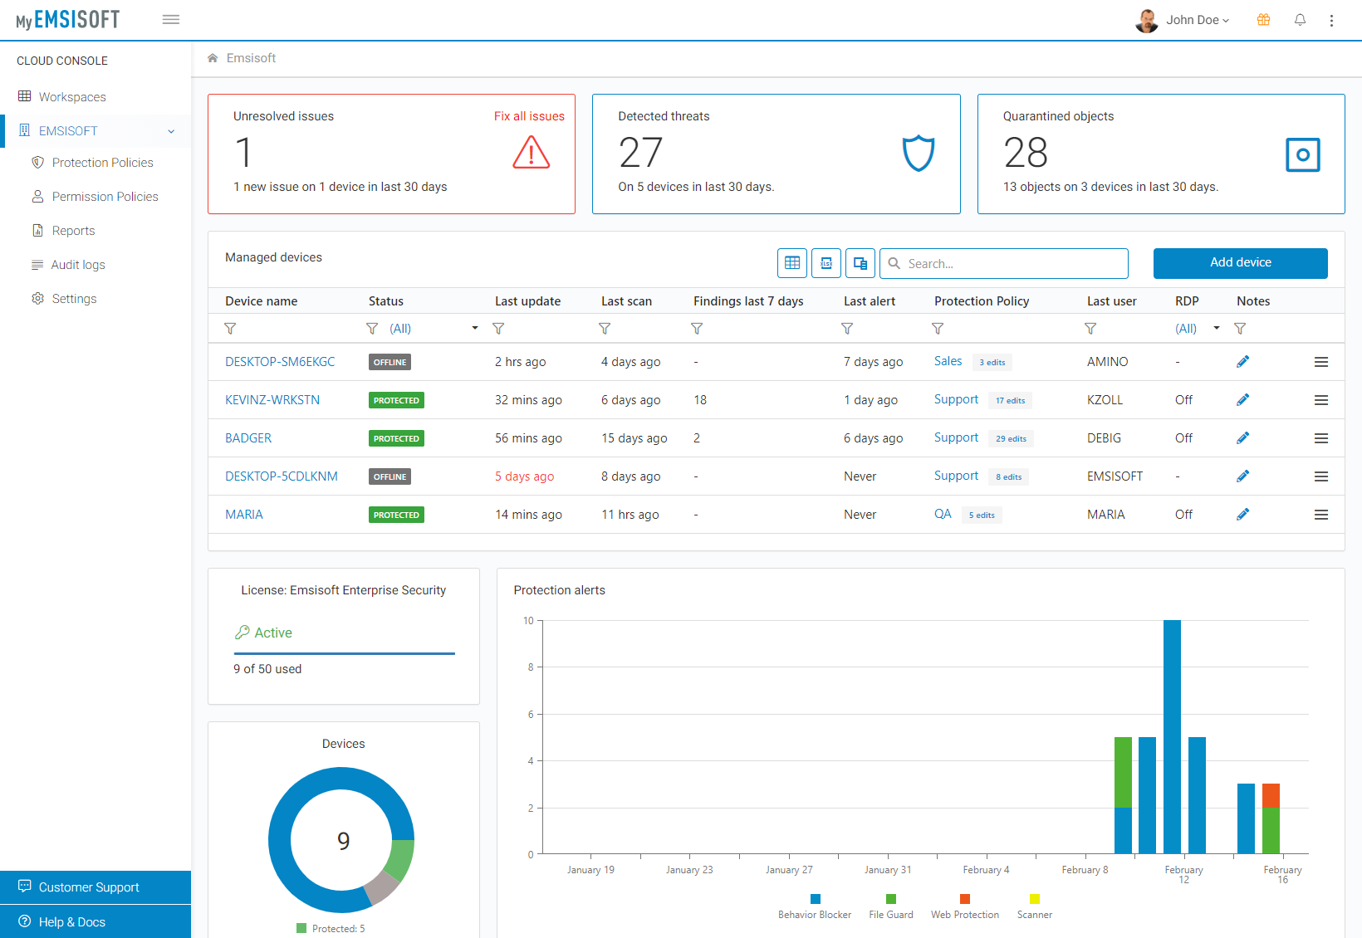Click the 29 edits badge for BADGER
Screen dimensions: 1362x938
pos(1011,438)
